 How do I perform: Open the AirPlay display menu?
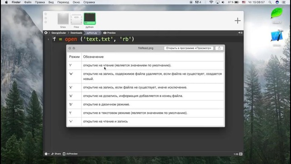(x=217, y=2)
